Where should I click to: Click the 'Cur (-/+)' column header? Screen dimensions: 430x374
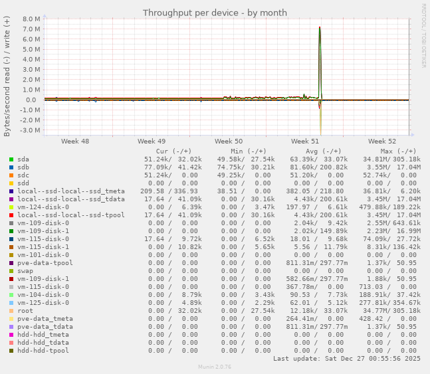(x=173, y=151)
